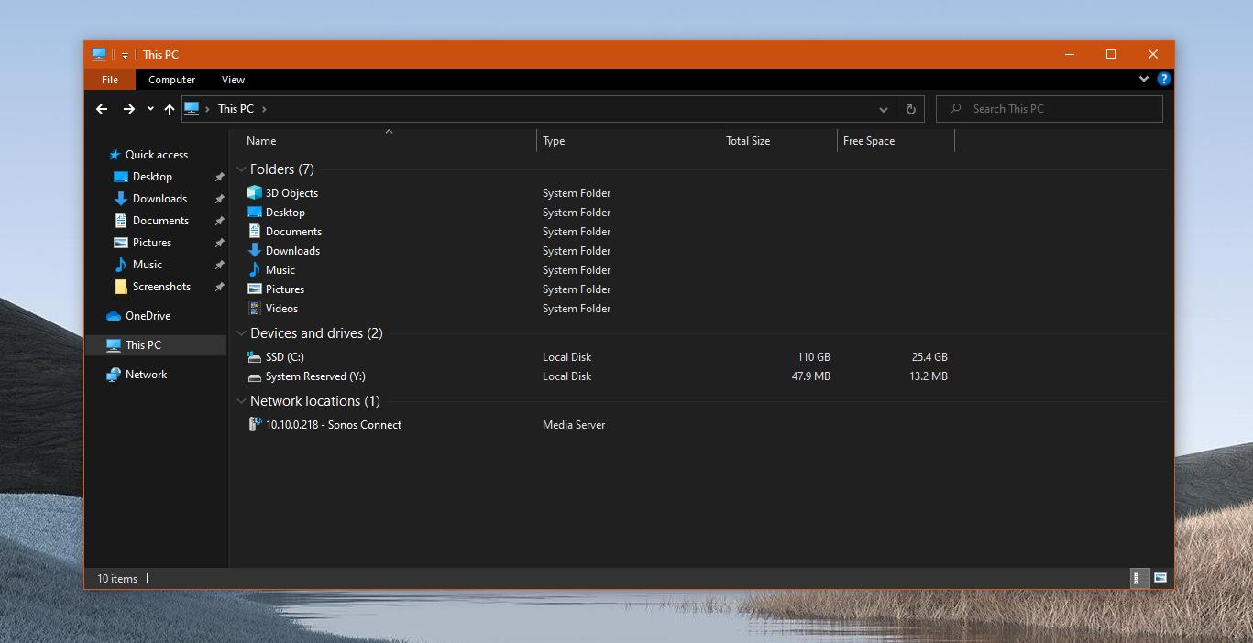Go up one level with Up arrow
This screenshot has width=1253, height=643.
click(x=170, y=109)
